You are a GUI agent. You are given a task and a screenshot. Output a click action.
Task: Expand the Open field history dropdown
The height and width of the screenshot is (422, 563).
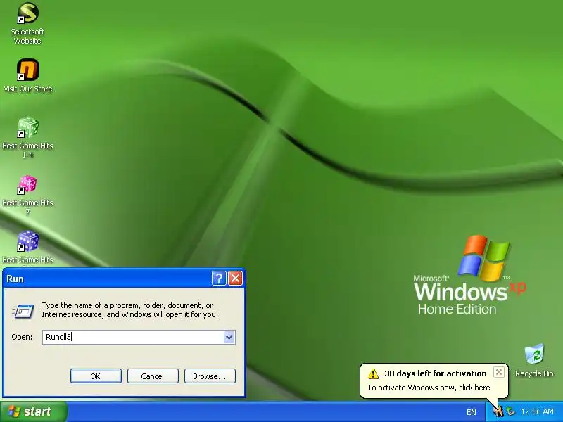tap(229, 338)
